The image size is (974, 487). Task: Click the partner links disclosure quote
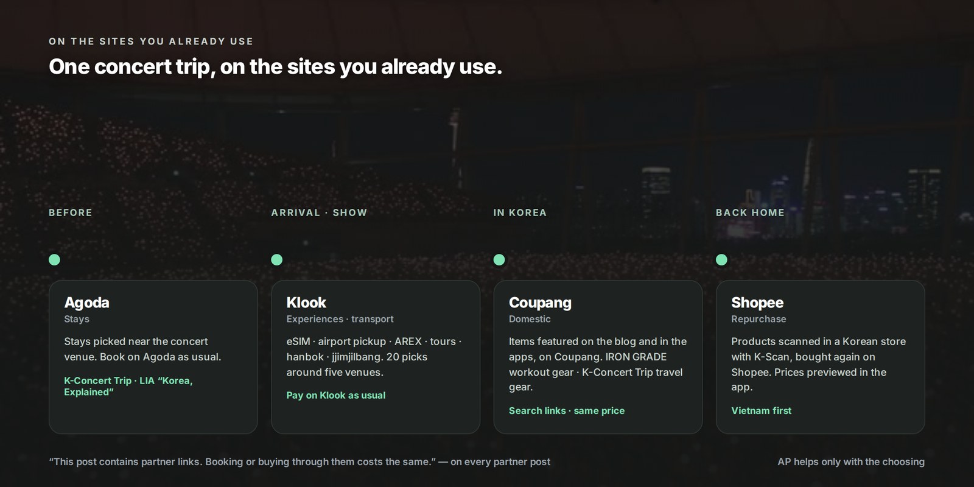300,461
